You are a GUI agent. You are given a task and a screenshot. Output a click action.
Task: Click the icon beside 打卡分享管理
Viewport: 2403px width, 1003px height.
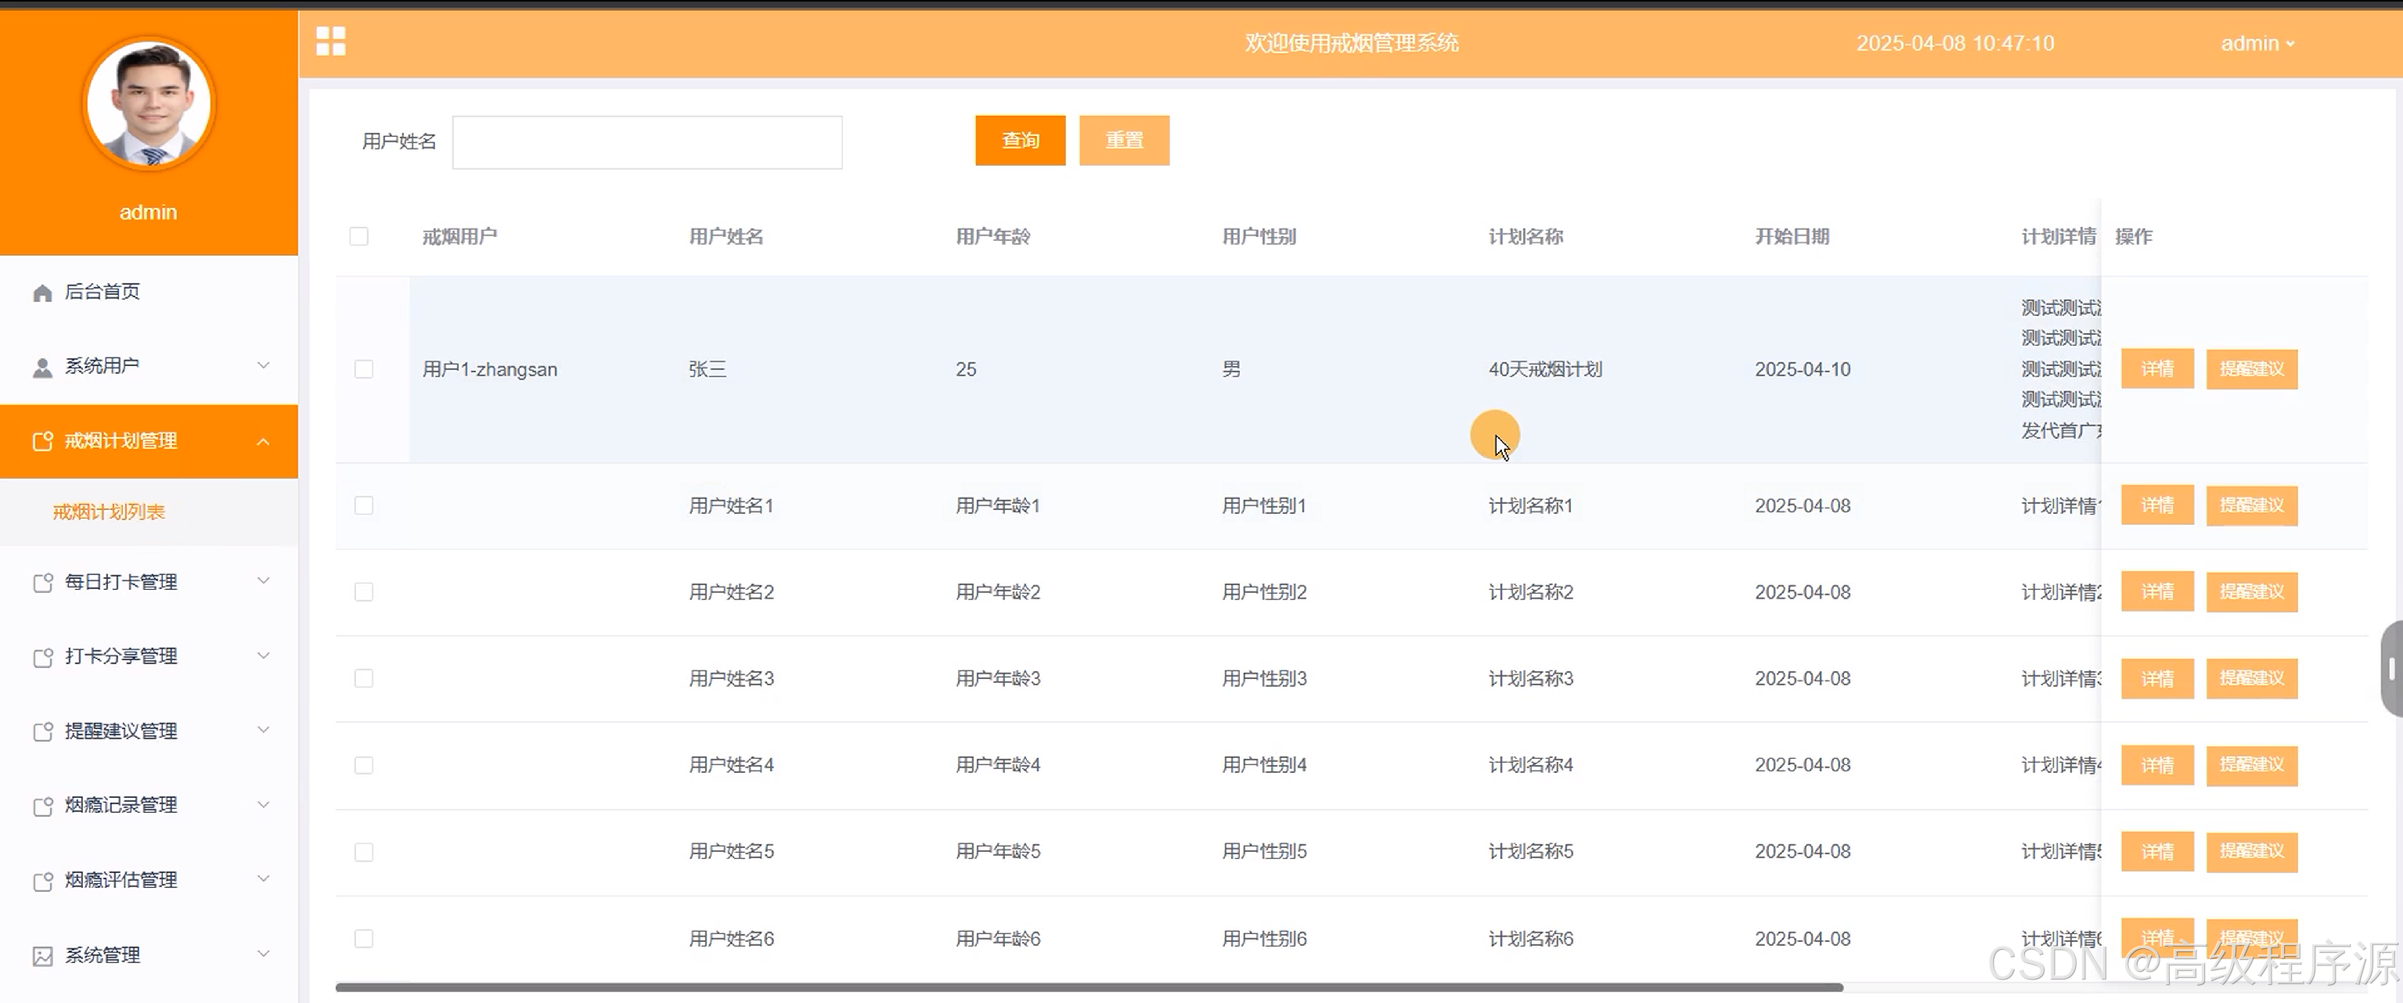42,657
